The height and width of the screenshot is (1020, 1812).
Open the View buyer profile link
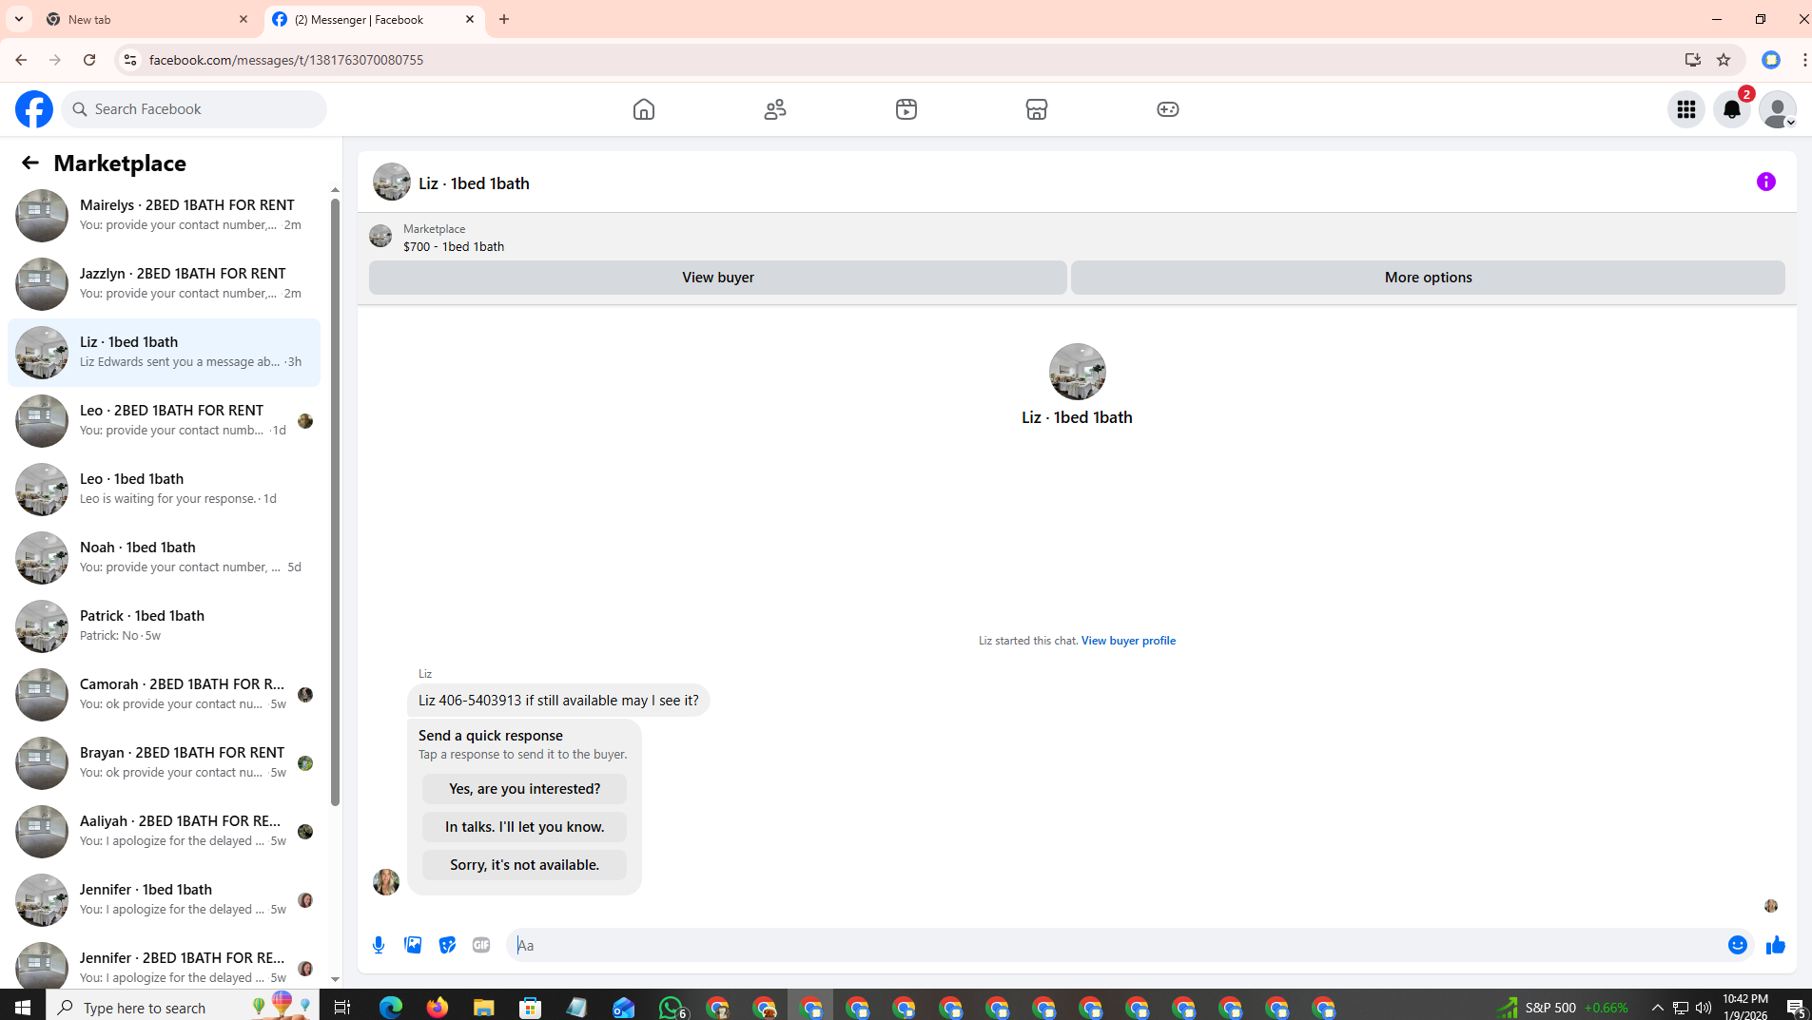click(x=1128, y=641)
